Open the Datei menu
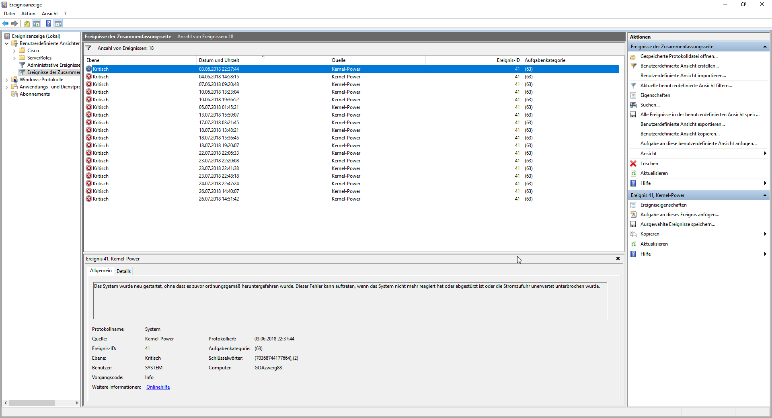This screenshot has width=772, height=418. coord(9,14)
